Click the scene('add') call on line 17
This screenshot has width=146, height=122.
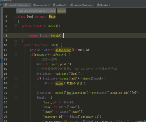pos(69,78)
